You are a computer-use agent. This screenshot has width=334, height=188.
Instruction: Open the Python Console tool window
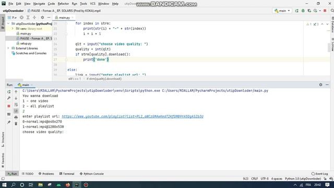92,174
